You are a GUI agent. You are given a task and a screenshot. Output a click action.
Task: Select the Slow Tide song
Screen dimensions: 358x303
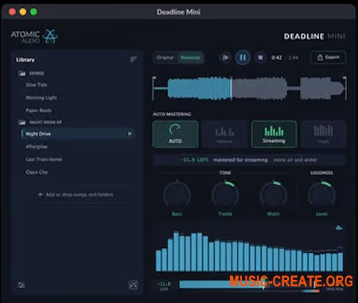point(37,85)
